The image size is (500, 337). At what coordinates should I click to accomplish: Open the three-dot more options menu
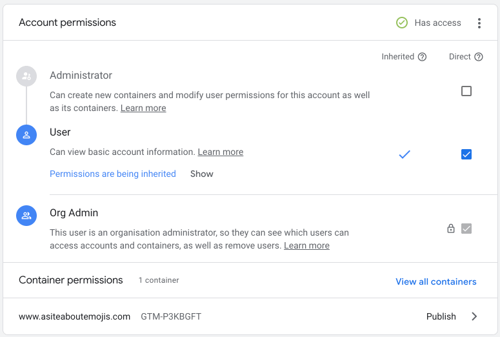479,23
